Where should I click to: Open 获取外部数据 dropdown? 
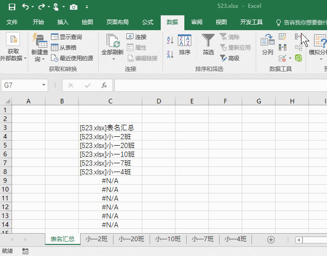[13, 47]
